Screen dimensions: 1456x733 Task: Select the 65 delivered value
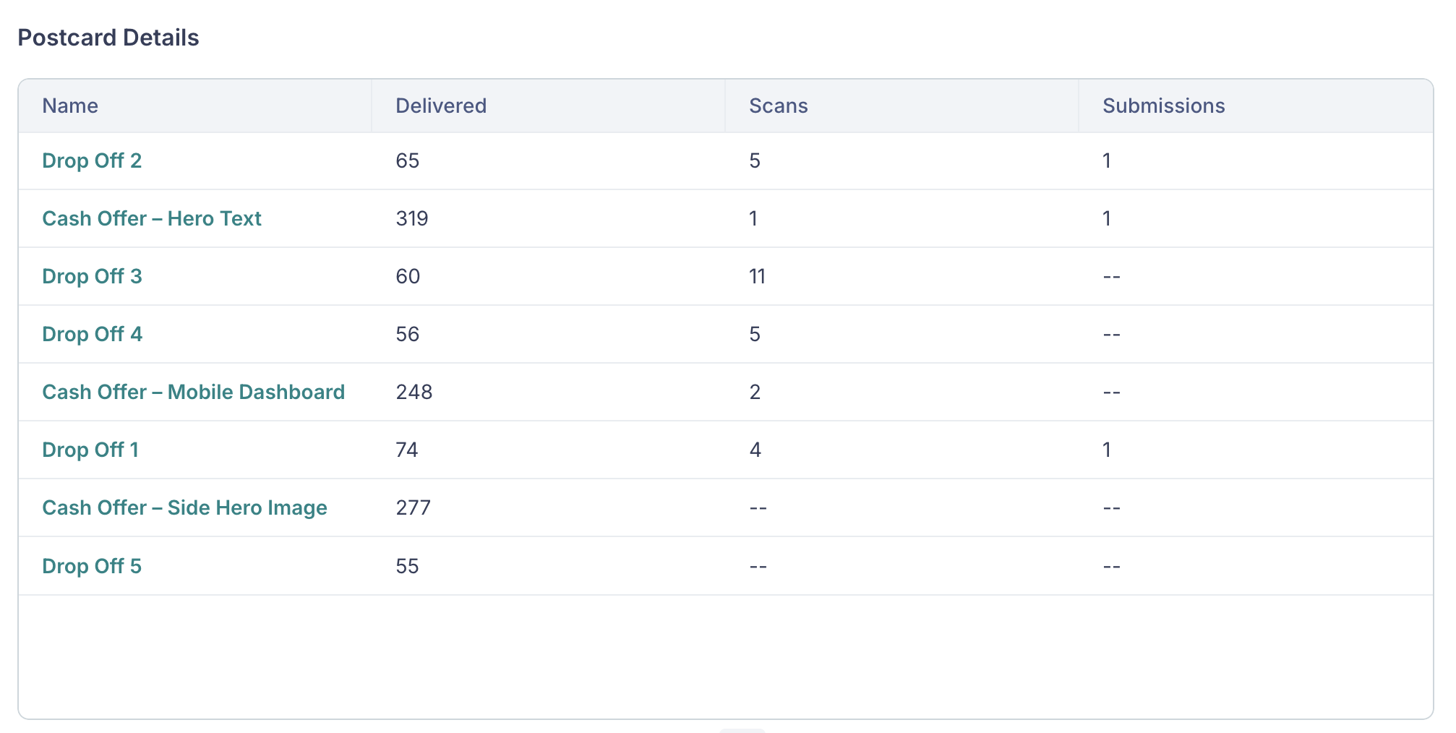[x=408, y=160]
